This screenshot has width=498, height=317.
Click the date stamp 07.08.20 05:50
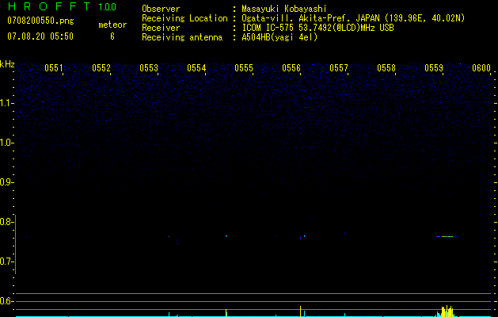click(x=40, y=36)
